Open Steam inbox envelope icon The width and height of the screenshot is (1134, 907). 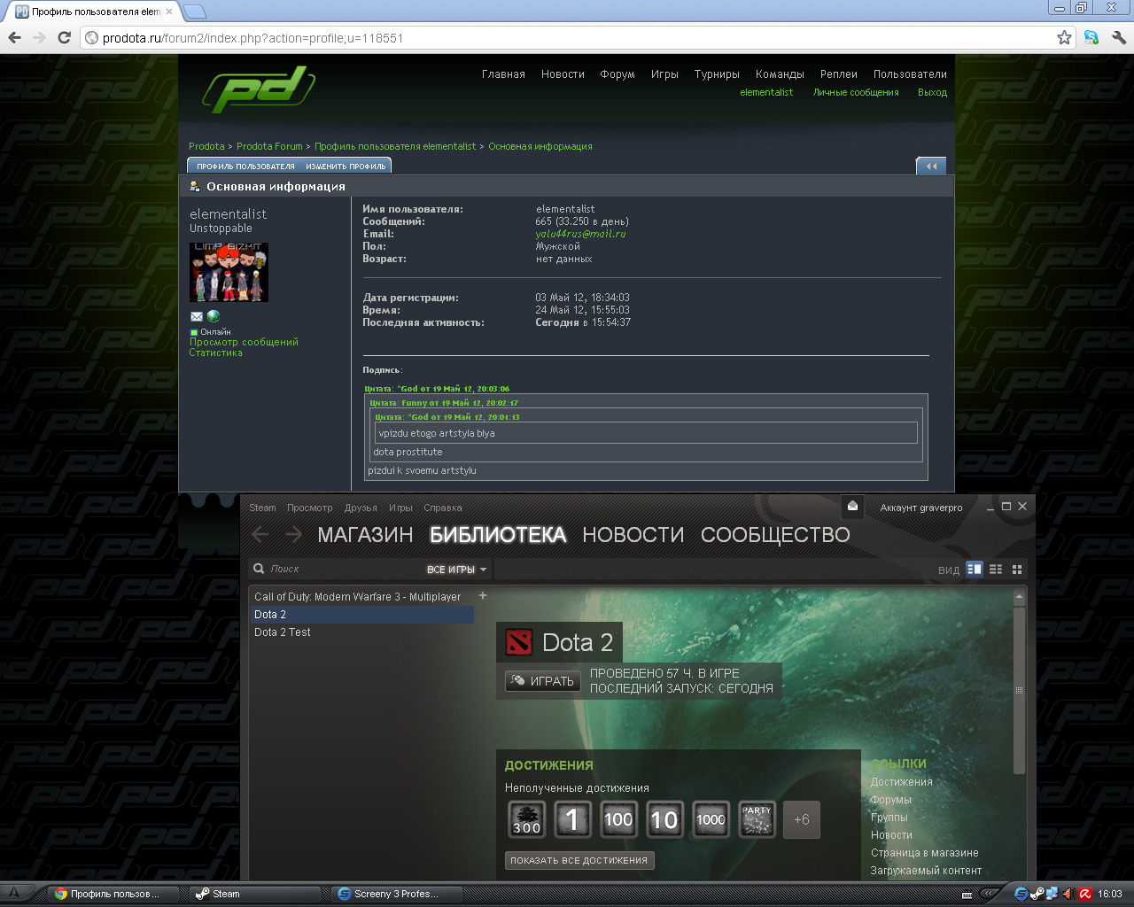tap(852, 507)
